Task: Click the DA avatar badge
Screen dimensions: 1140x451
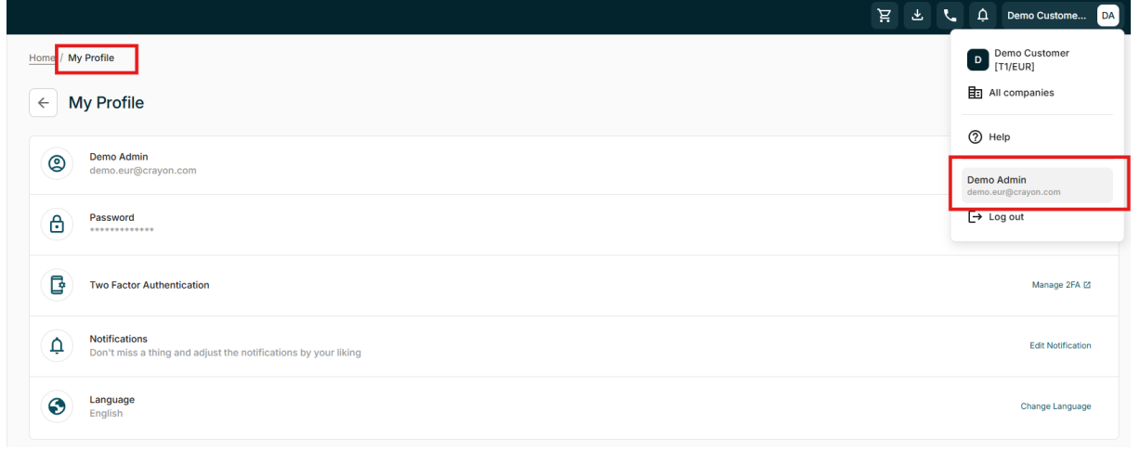Action: [x=1107, y=15]
